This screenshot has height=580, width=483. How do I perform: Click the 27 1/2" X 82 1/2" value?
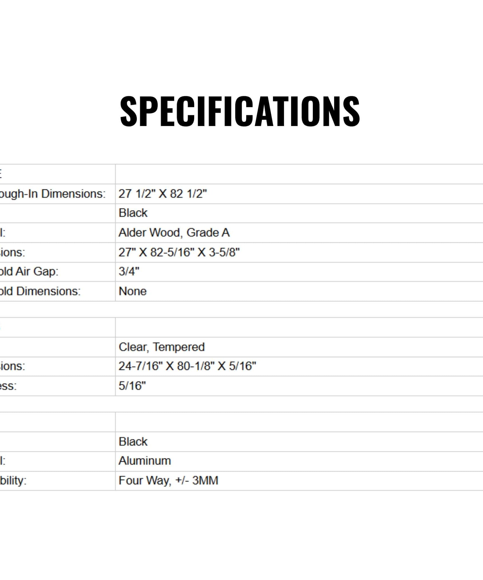tap(163, 194)
